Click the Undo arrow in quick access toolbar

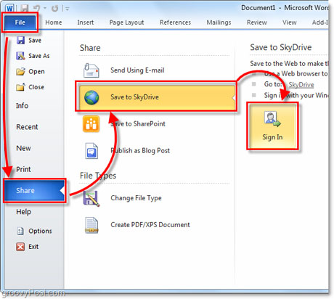[37, 9]
